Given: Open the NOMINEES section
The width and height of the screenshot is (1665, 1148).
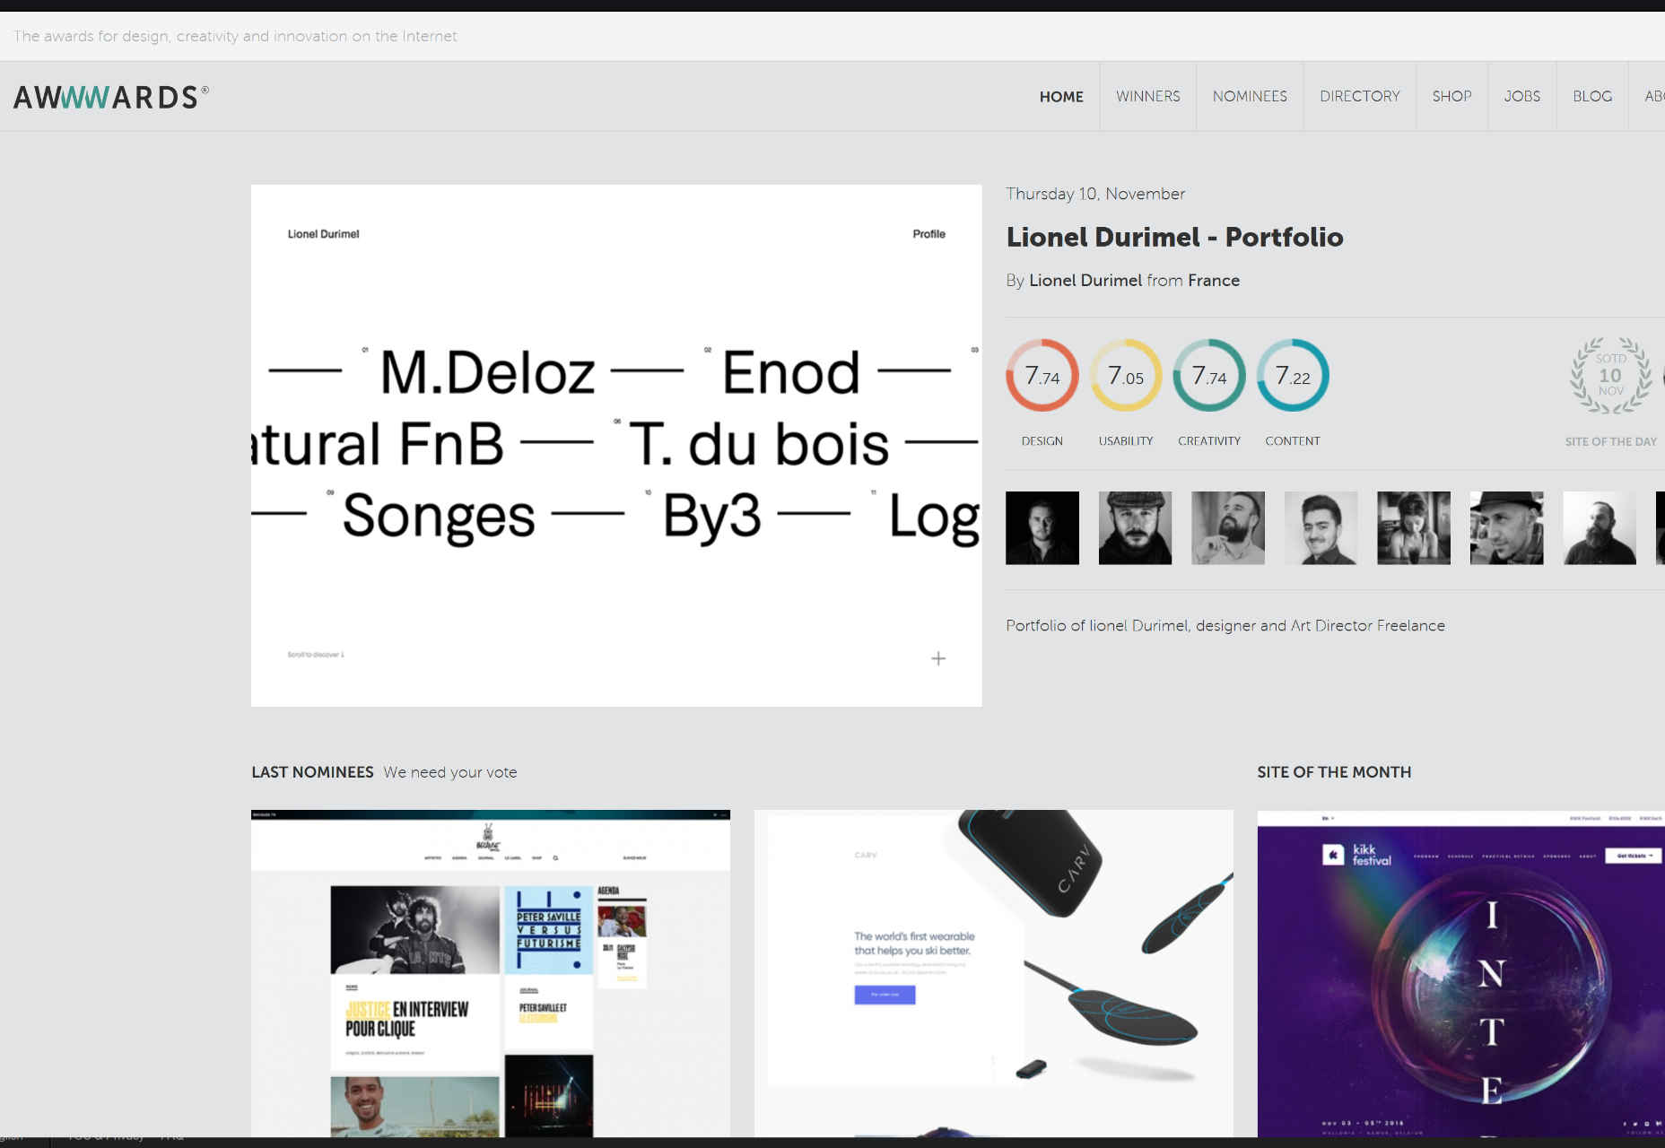Looking at the screenshot, I should (x=1250, y=97).
